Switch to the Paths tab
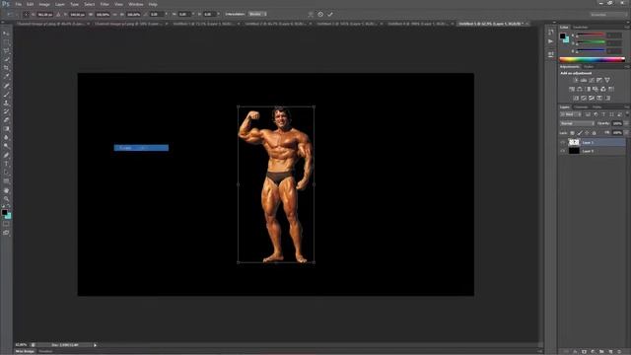This screenshot has height=355, width=631. coord(597,107)
